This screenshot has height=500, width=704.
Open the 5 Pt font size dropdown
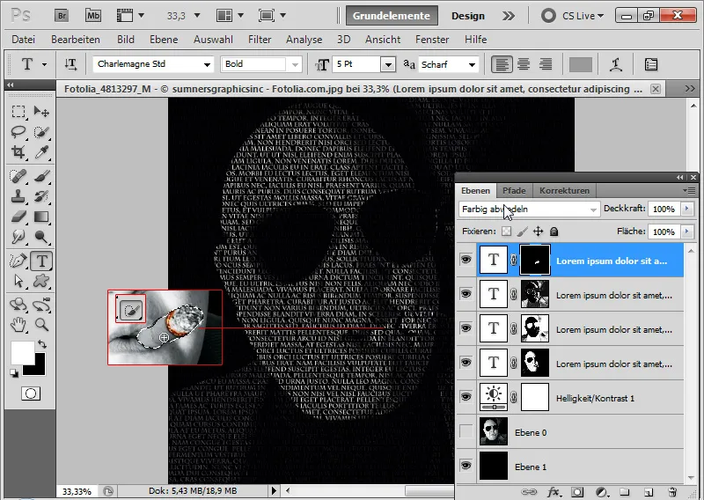388,64
